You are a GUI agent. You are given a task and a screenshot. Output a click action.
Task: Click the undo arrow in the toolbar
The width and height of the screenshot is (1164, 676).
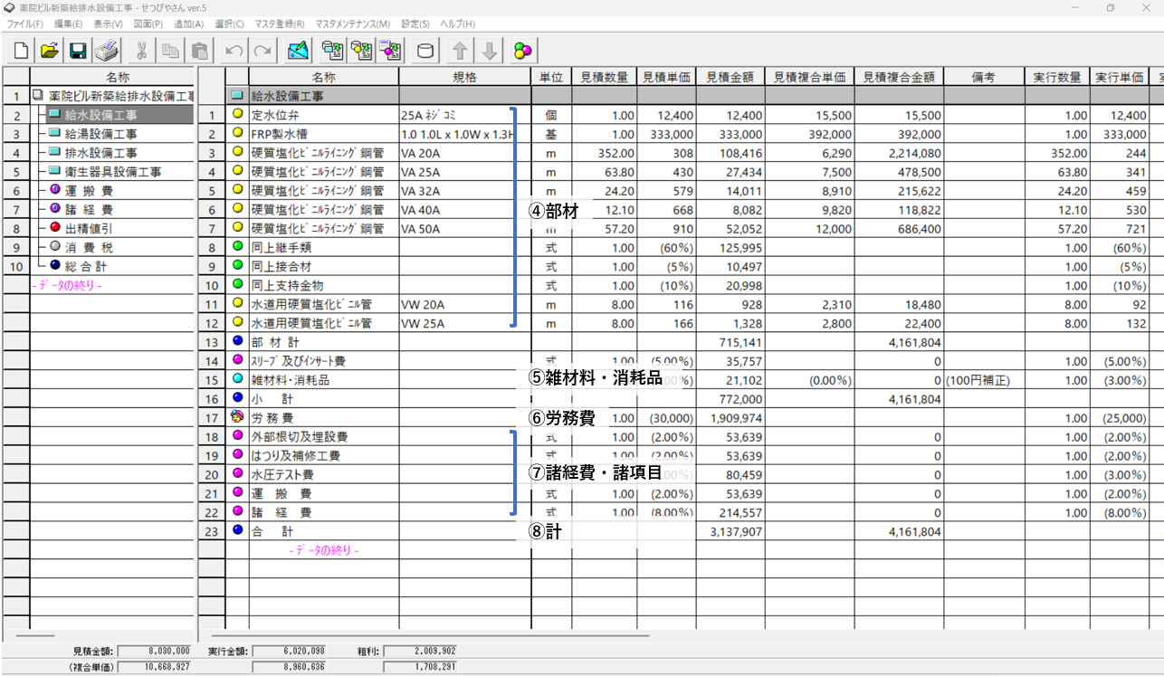(234, 51)
